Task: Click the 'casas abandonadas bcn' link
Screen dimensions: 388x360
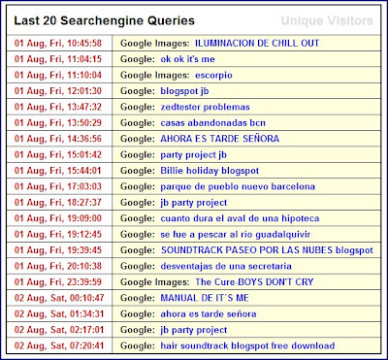Action: coord(212,123)
